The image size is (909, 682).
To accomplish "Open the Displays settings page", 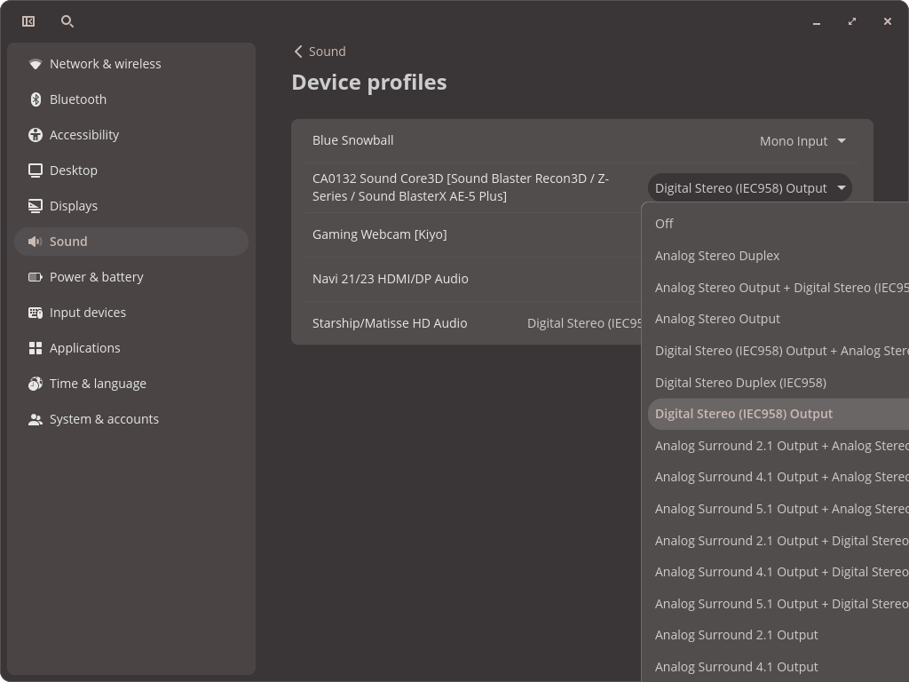I will [74, 206].
